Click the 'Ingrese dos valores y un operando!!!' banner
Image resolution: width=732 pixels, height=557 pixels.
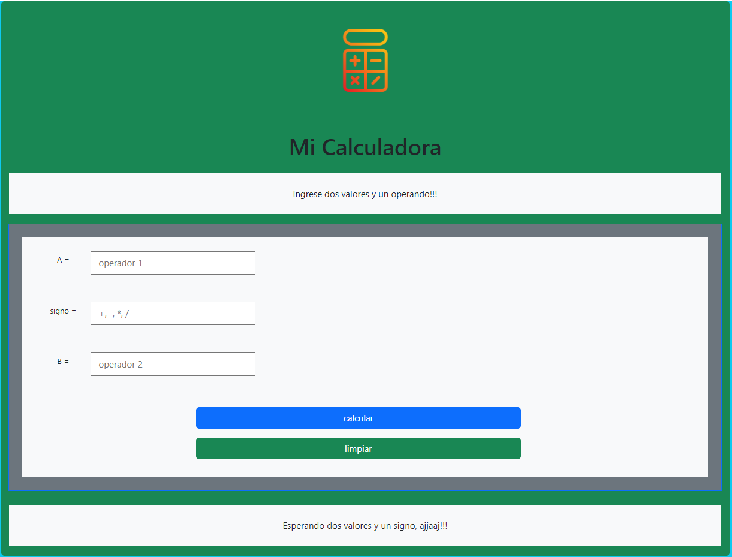click(365, 194)
